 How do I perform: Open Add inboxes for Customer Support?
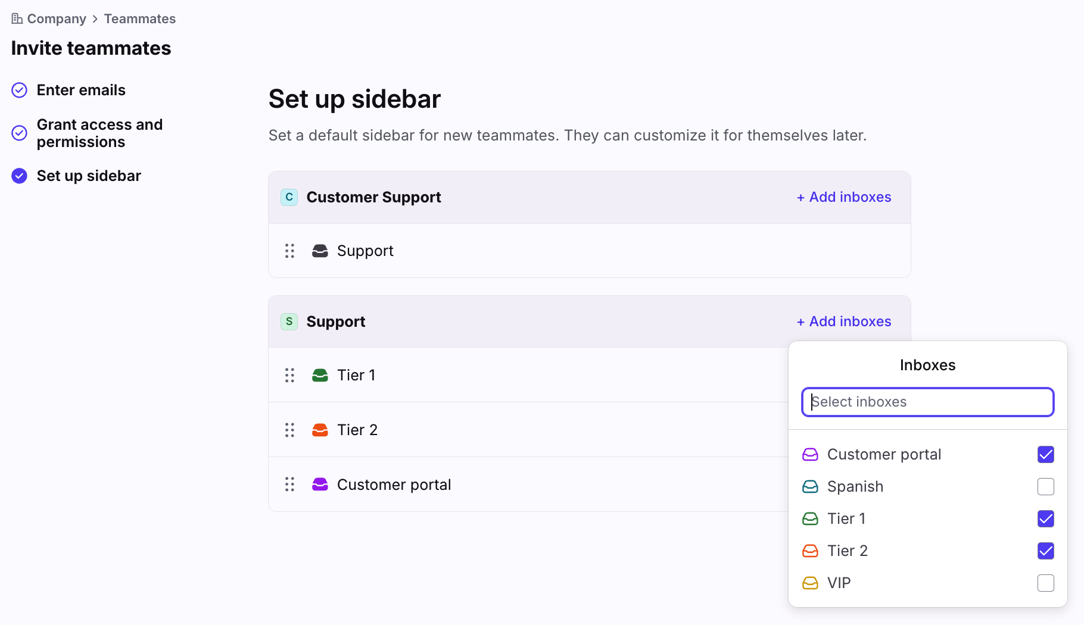(844, 197)
